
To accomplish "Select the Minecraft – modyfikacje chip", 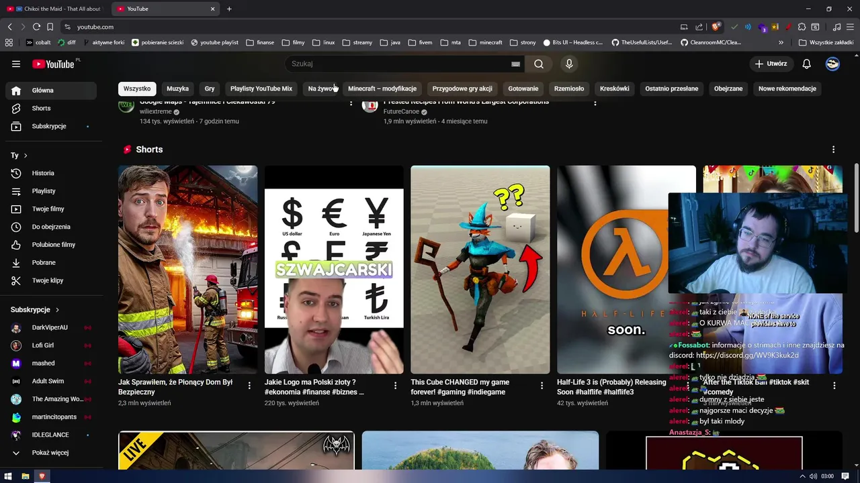I will (382, 89).
